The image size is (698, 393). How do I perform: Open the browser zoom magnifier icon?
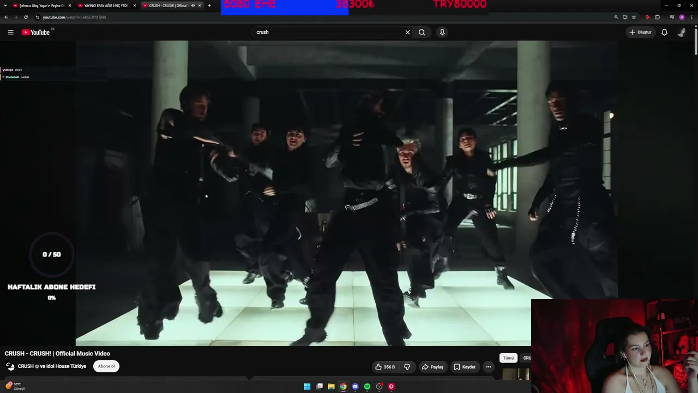click(x=616, y=17)
